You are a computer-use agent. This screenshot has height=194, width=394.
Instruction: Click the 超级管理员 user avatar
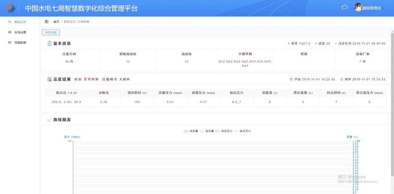click(358, 7)
